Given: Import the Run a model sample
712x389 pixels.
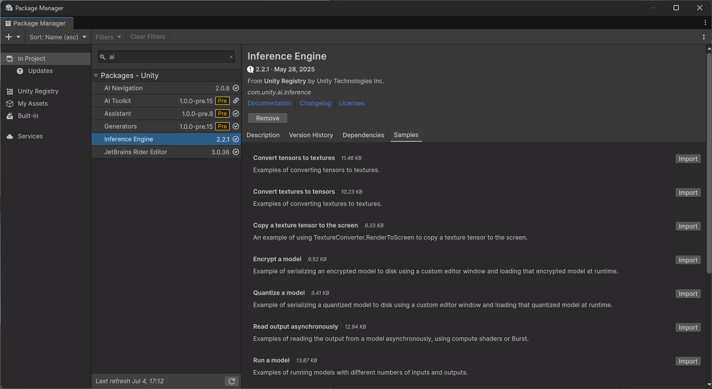Looking at the screenshot, I should point(688,361).
